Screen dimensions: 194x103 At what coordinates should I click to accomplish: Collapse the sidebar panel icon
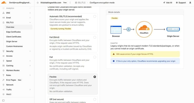(x=3, y=101)
